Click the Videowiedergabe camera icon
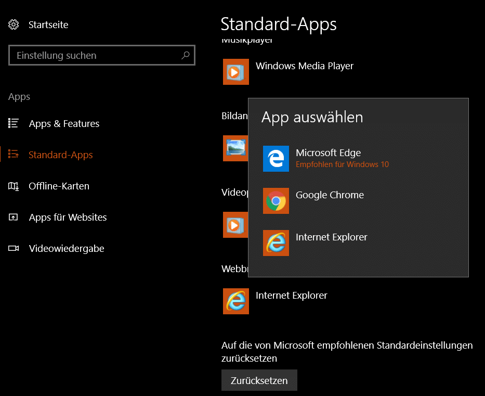This screenshot has height=396, width=485. tap(14, 248)
